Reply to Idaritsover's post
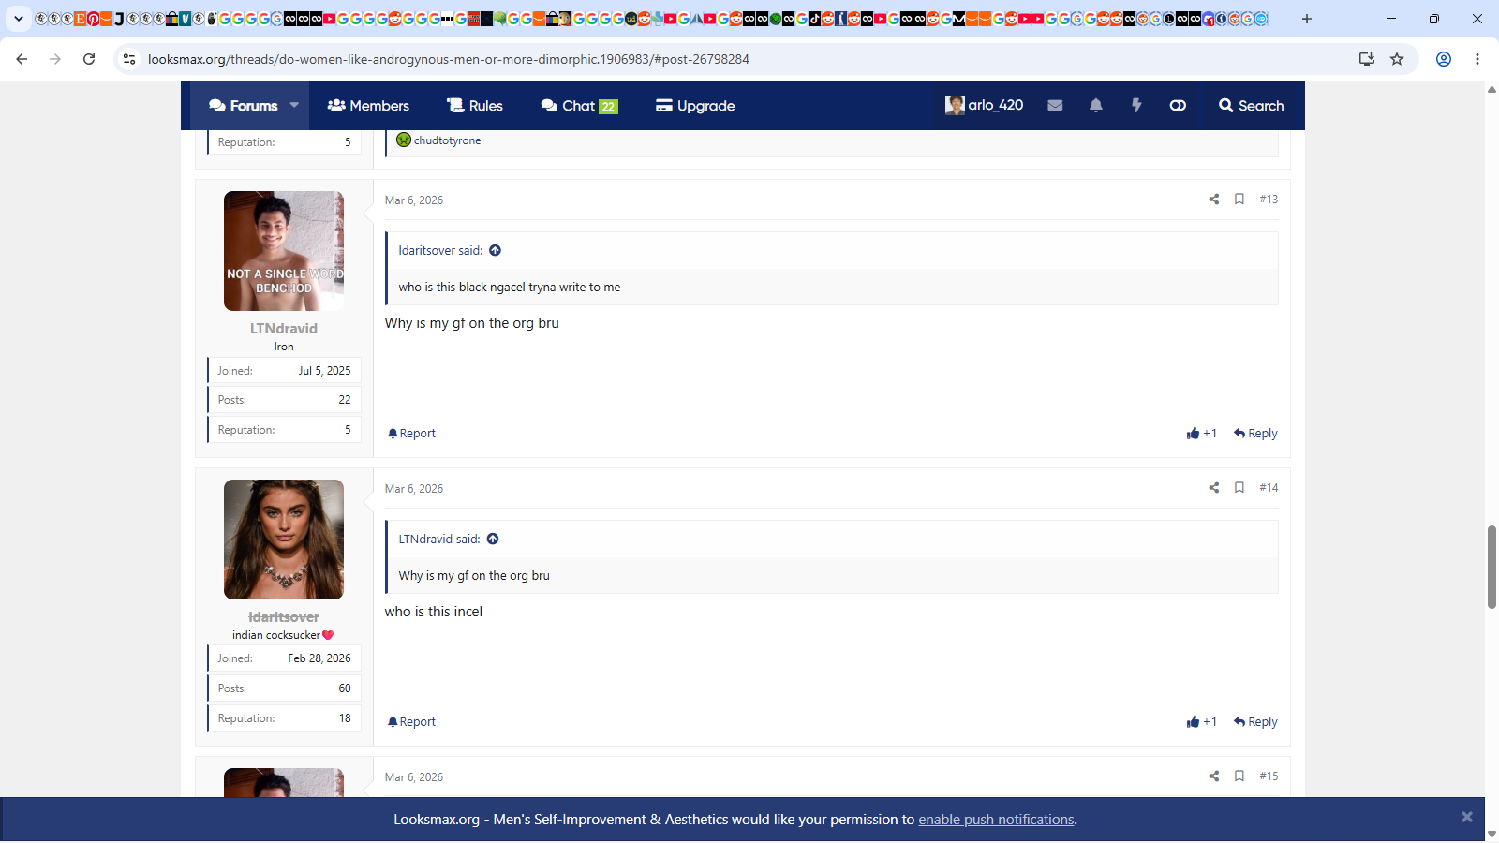 (1255, 722)
